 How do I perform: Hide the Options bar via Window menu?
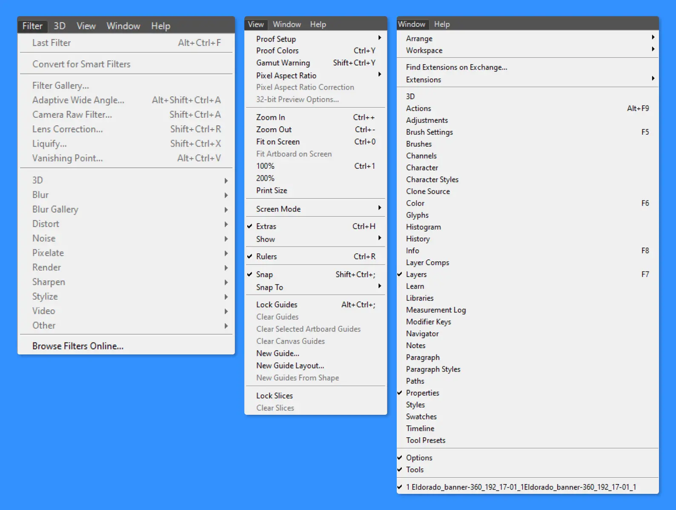pyautogui.click(x=527, y=458)
